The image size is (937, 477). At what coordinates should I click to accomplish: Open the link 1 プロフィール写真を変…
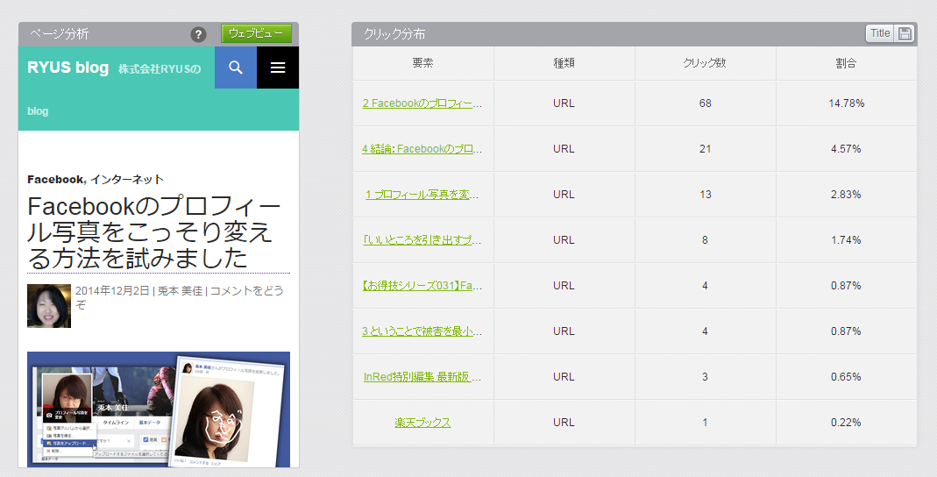[422, 195]
